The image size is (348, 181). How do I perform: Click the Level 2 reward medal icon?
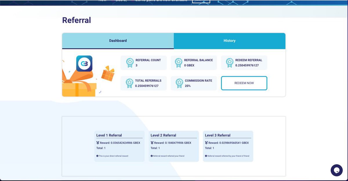152,143
